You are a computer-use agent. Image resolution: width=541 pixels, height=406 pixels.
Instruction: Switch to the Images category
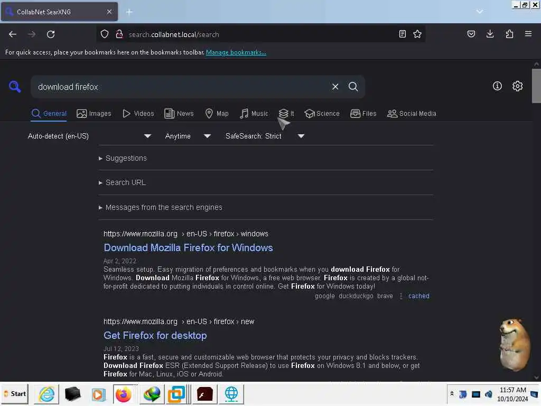94,114
